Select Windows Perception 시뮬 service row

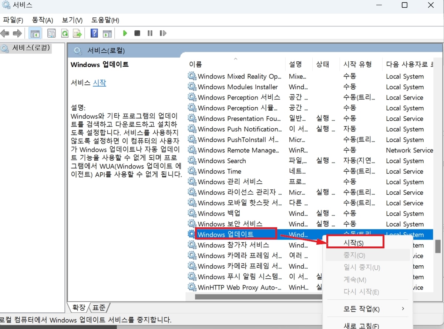click(x=310, y=108)
